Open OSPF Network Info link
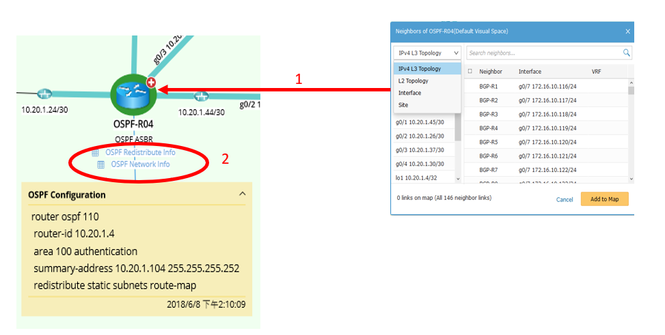Screen dimensions: 665x335 pos(140,164)
